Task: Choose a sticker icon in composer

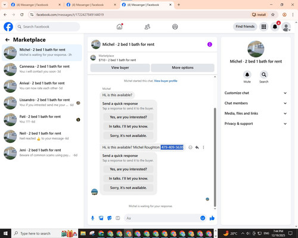Action: pyautogui.click(x=110, y=218)
